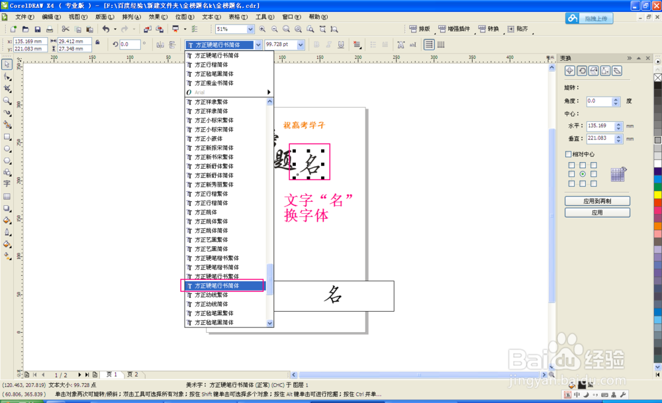The width and height of the screenshot is (662, 403).
Task: Expand the Arial font submenu arrow
Action: pyautogui.click(x=269, y=92)
